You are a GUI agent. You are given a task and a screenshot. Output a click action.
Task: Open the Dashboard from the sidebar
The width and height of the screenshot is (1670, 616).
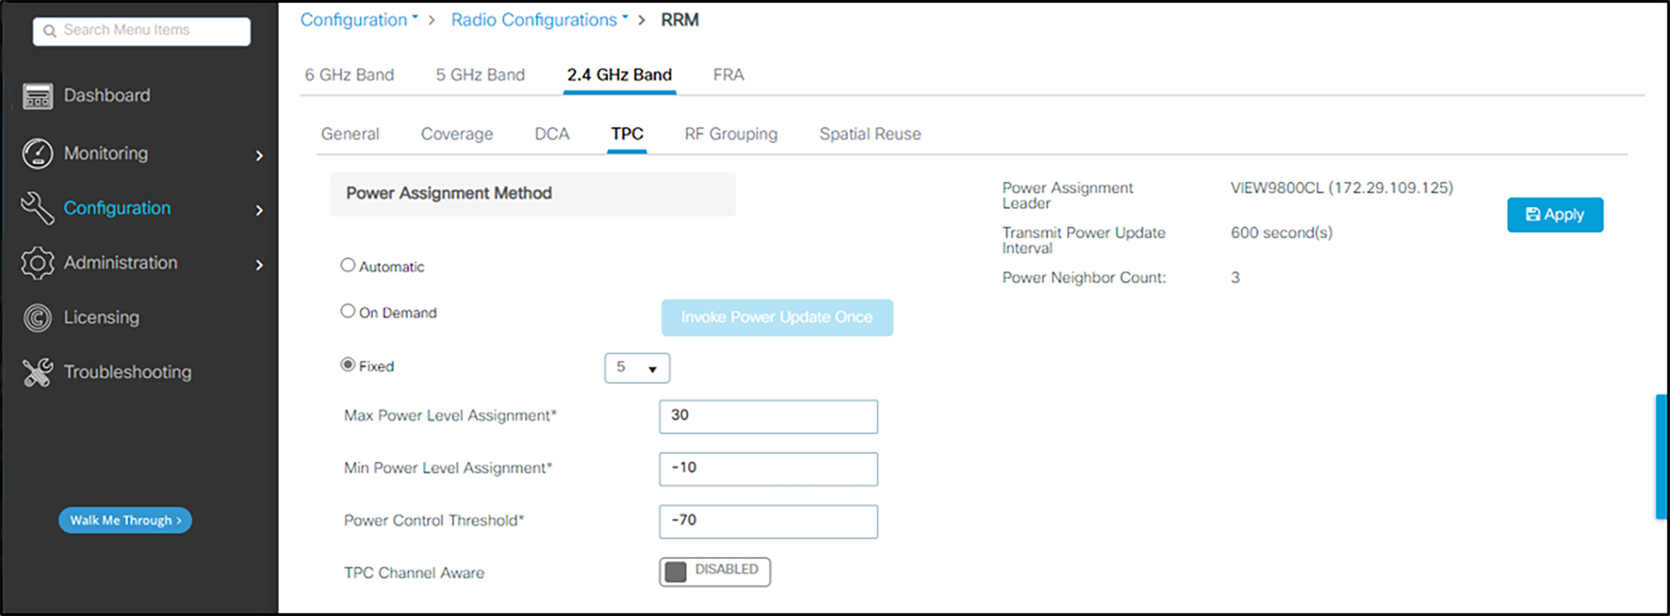(37, 95)
